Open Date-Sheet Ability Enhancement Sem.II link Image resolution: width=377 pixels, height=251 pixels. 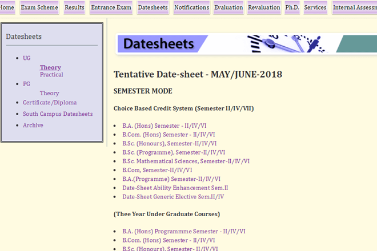point(175,188)
